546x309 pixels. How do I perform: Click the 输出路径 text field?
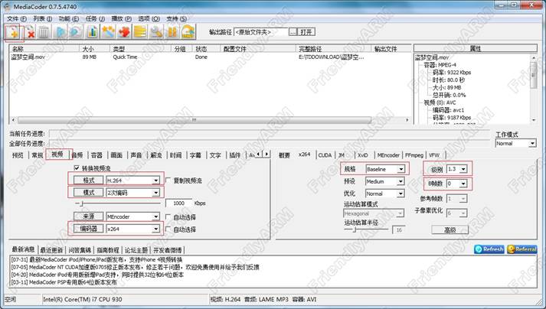tap(261, 32)
